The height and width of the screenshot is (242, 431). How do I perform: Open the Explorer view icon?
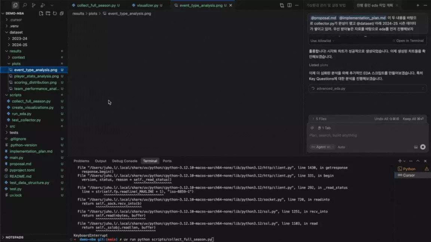coord(15,5)
